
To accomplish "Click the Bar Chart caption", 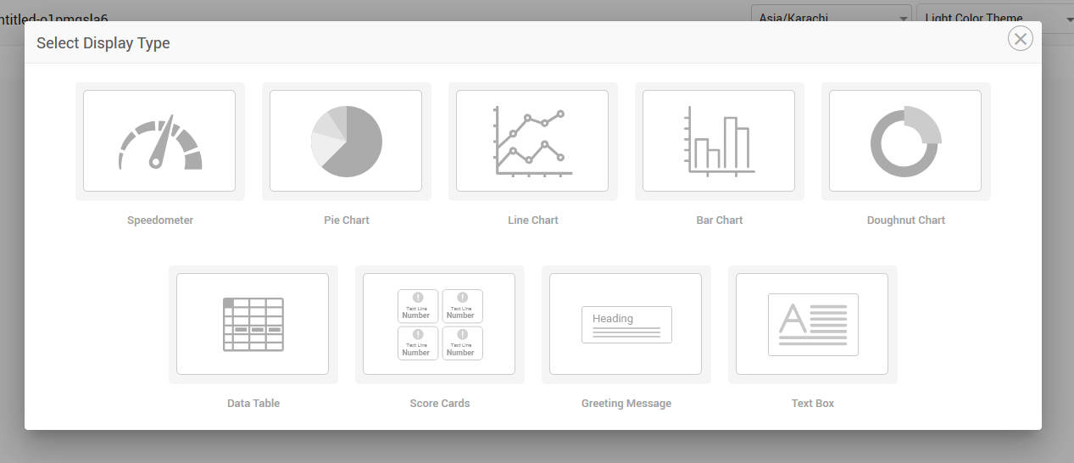I will [720, 220].
